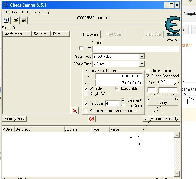Click the Fast Scan alignment value field
This screenshot has width=196, height=179.
tap(112, 103)
